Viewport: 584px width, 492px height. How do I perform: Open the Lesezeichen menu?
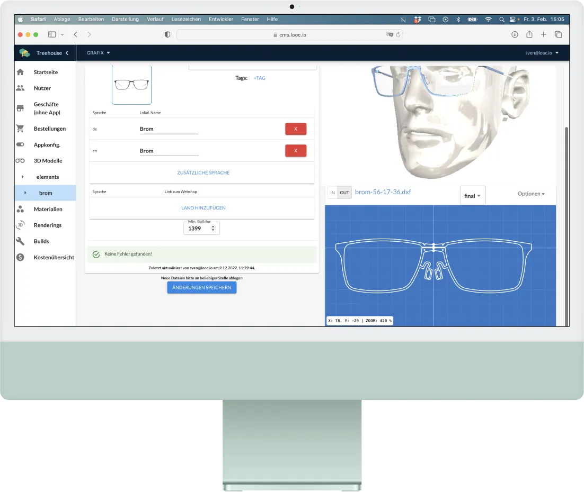(x=186, y=20)
